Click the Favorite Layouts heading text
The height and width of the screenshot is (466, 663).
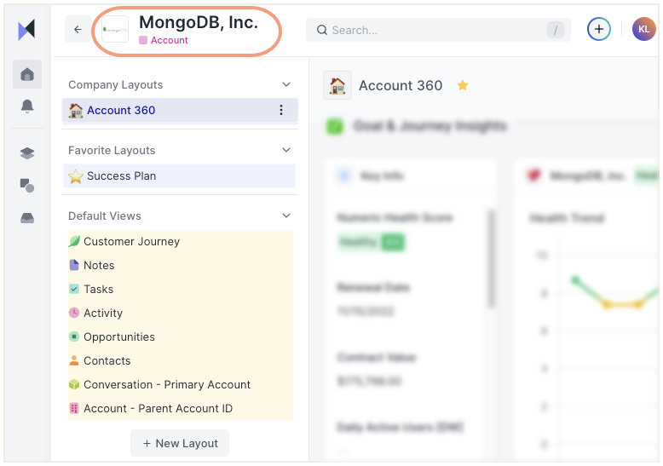click(112, 151)
